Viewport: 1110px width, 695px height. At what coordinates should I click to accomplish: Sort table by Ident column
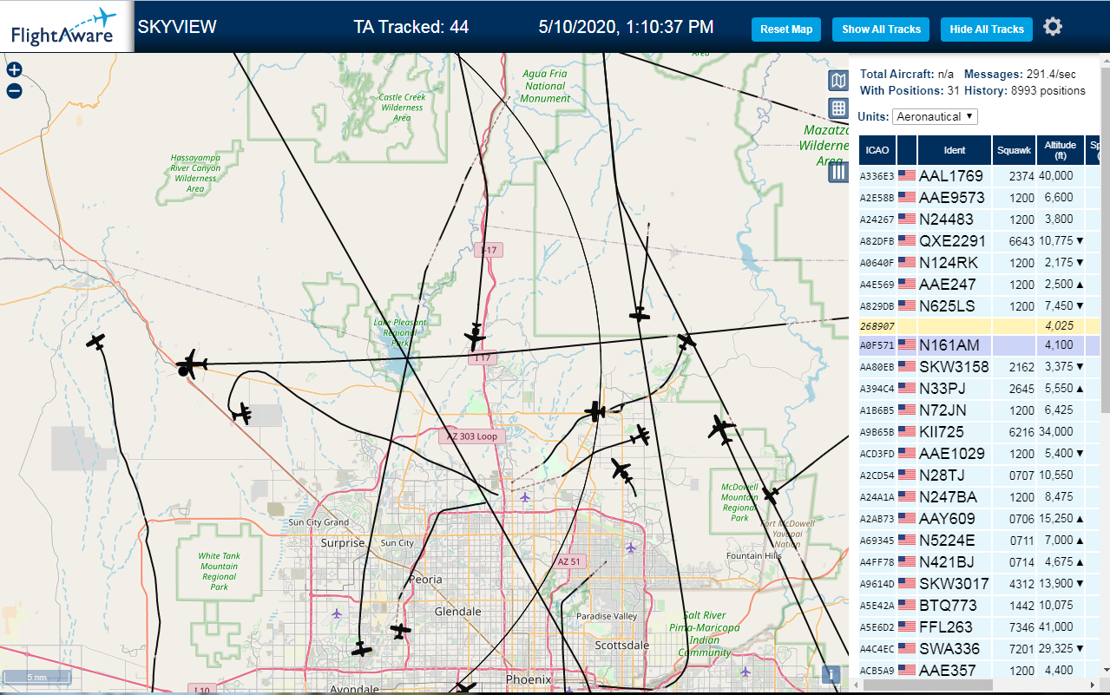click(x=954, y=150)
